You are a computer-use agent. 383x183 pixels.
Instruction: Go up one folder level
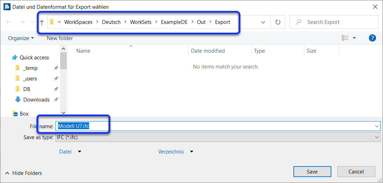pyautogui.click(x=42, y=22)
